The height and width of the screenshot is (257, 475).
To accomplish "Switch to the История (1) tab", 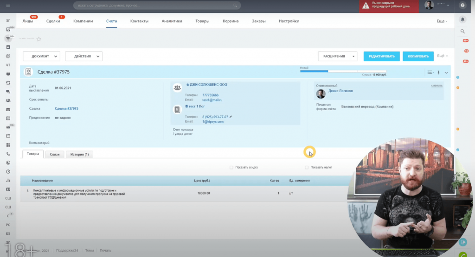I will click(x=79, y=154).
